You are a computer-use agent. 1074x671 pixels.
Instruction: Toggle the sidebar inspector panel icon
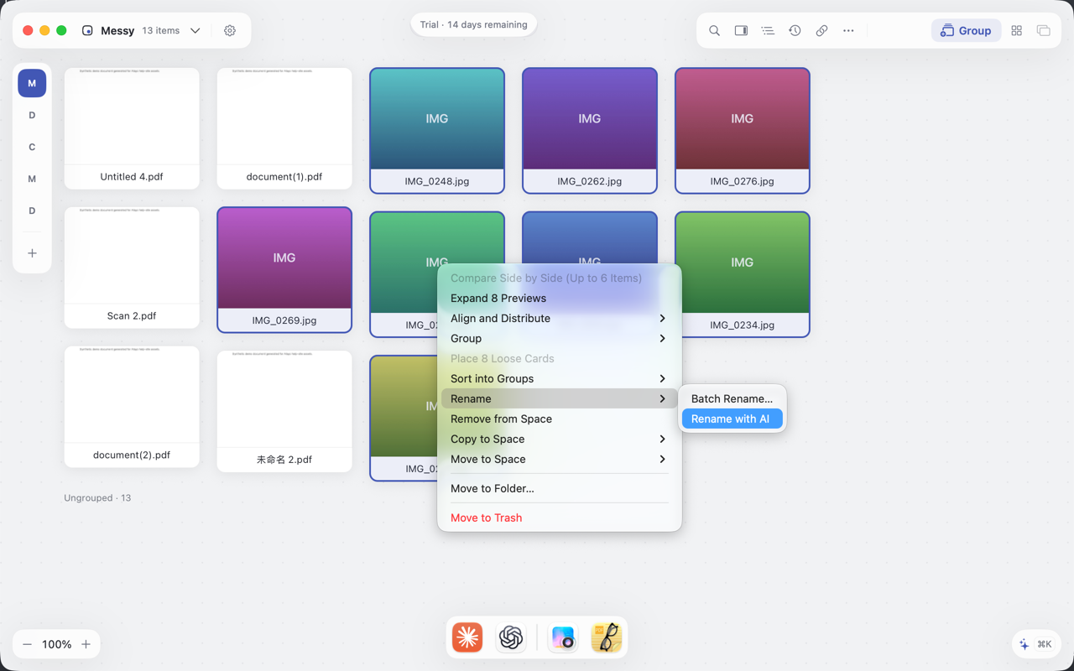[741, 30]
